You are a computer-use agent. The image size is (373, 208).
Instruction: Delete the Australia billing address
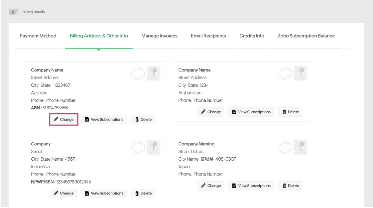coord(143,120)
